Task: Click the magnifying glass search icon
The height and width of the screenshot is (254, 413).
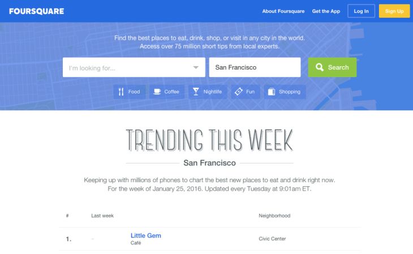Action: point(320,67)
